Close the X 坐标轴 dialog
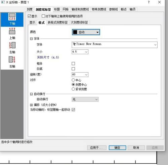Screen dimensions: 168x165 159,2
